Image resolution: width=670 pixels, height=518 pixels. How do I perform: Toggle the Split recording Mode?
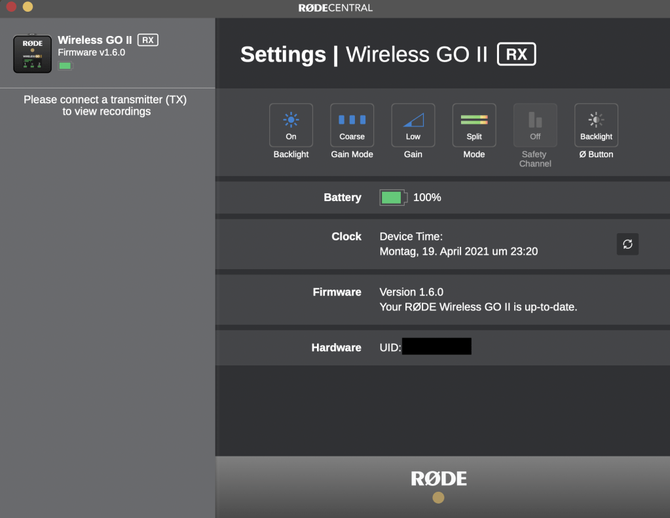coord(474,125)
